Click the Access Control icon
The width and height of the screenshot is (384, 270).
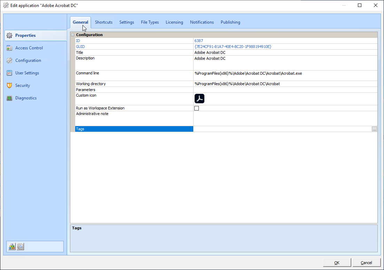9,48
